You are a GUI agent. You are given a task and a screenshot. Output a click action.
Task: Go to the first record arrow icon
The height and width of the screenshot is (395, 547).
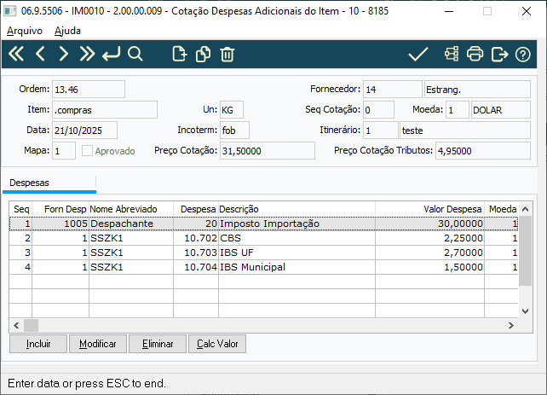point(17,55)
